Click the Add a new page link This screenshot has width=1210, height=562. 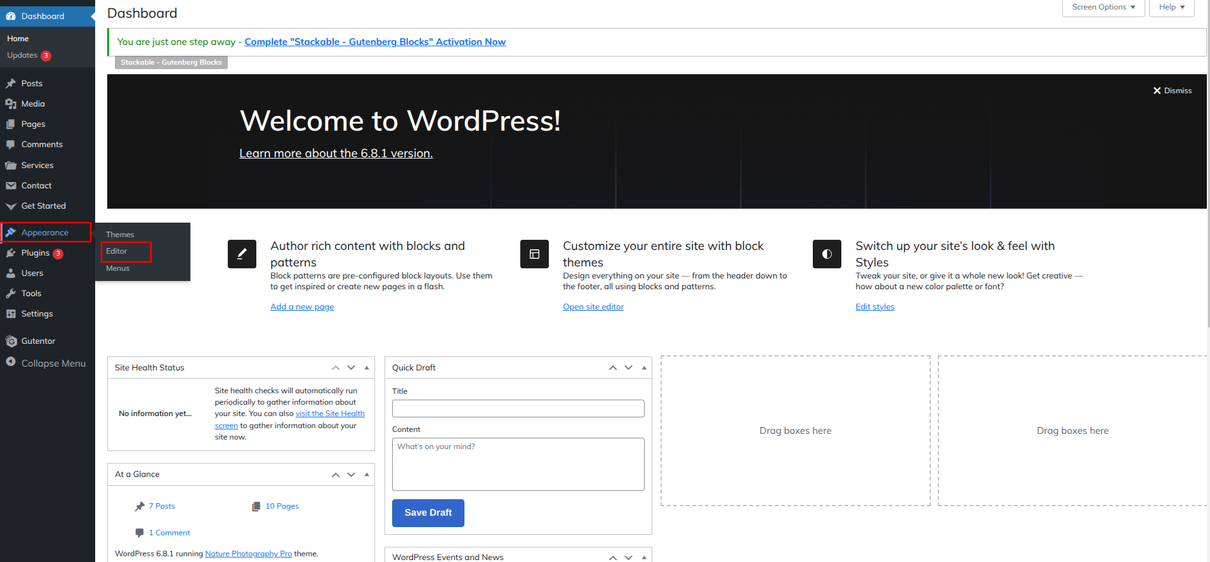(302, 307)
